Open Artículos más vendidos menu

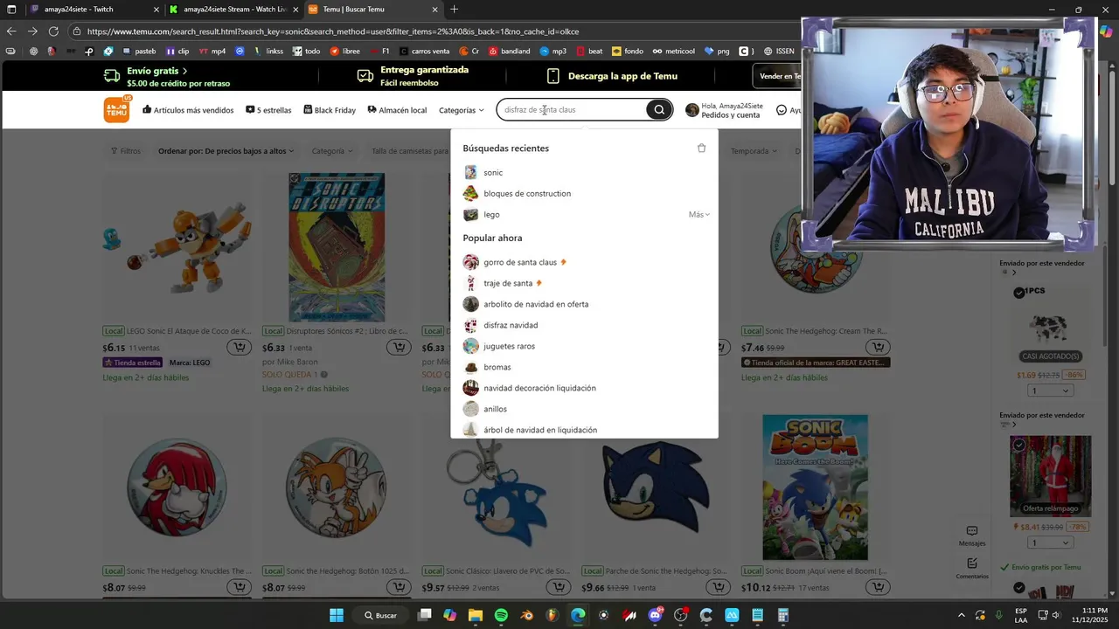click(x=188, y=110)
